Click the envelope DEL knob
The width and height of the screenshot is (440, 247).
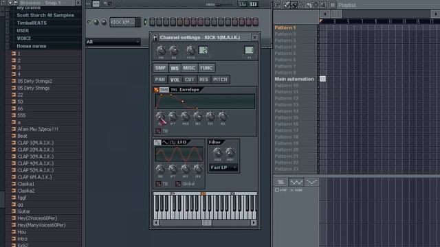(x=160, y=116)
